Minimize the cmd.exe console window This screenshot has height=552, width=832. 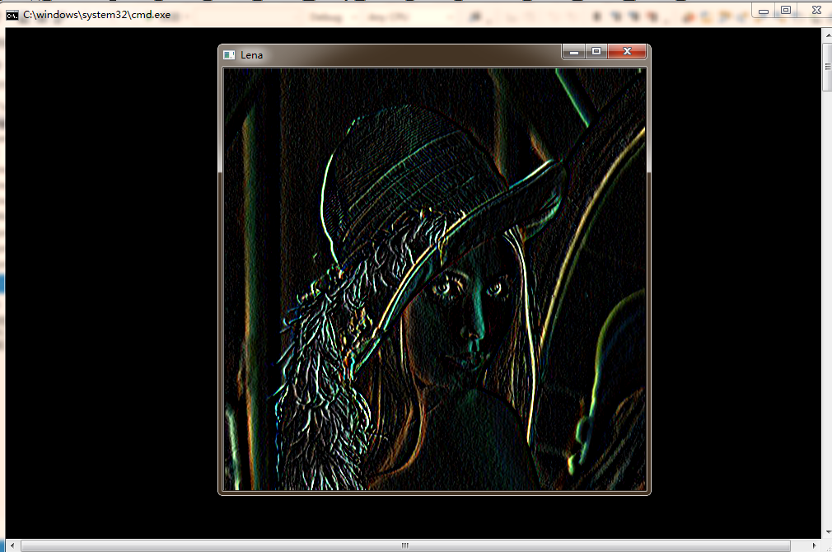(x=764, y=11)
